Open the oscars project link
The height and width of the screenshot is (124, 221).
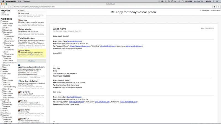3,13
